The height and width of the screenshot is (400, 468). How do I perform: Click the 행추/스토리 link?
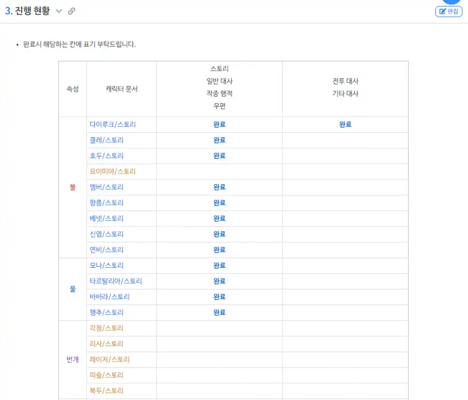point(106,312)
